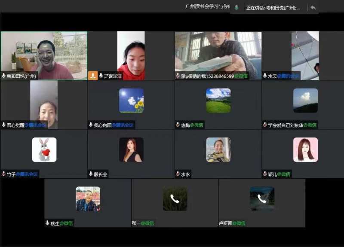The image size is (344, 247).
Task: Click the meeting title 广州读书会学习 in top bar
Action: click(x=207, y=6)
